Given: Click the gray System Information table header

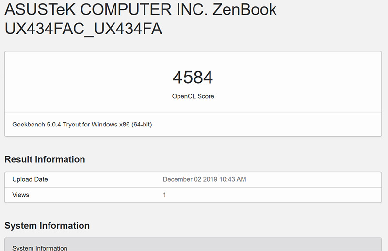Looking at the screenshot, I should point(40,248).
